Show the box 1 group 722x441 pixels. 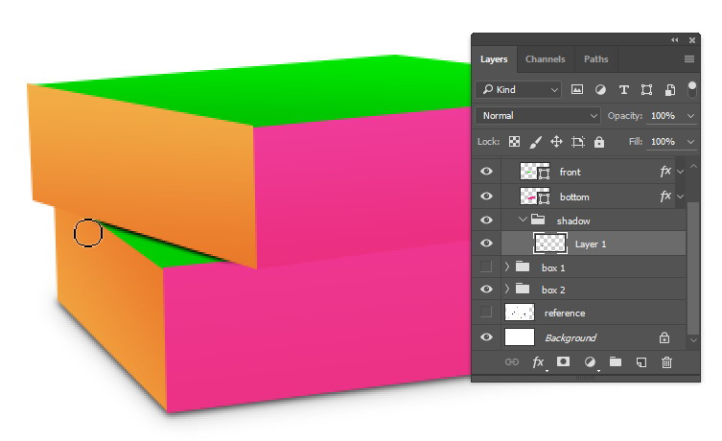click(x=486, y=267)
